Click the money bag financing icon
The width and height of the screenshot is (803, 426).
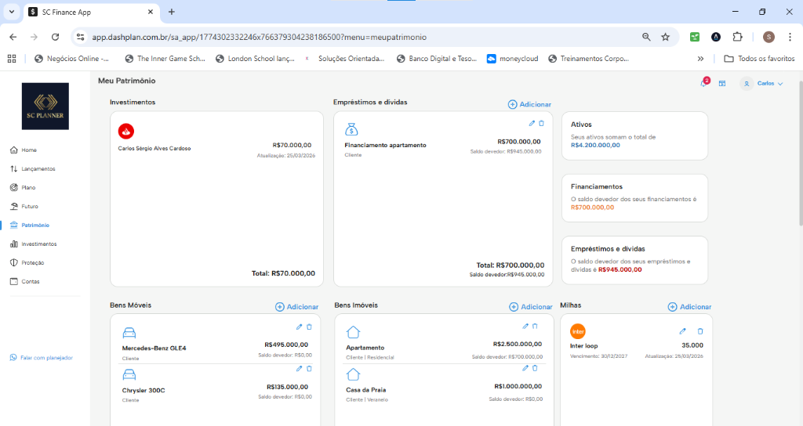[x=351, y=129]
